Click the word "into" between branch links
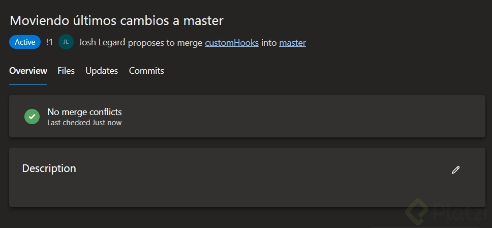 click(269, 43)
